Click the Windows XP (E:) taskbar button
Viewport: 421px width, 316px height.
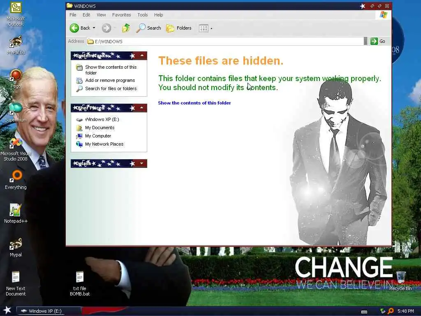pyautogui.click(x=49, y=311)
